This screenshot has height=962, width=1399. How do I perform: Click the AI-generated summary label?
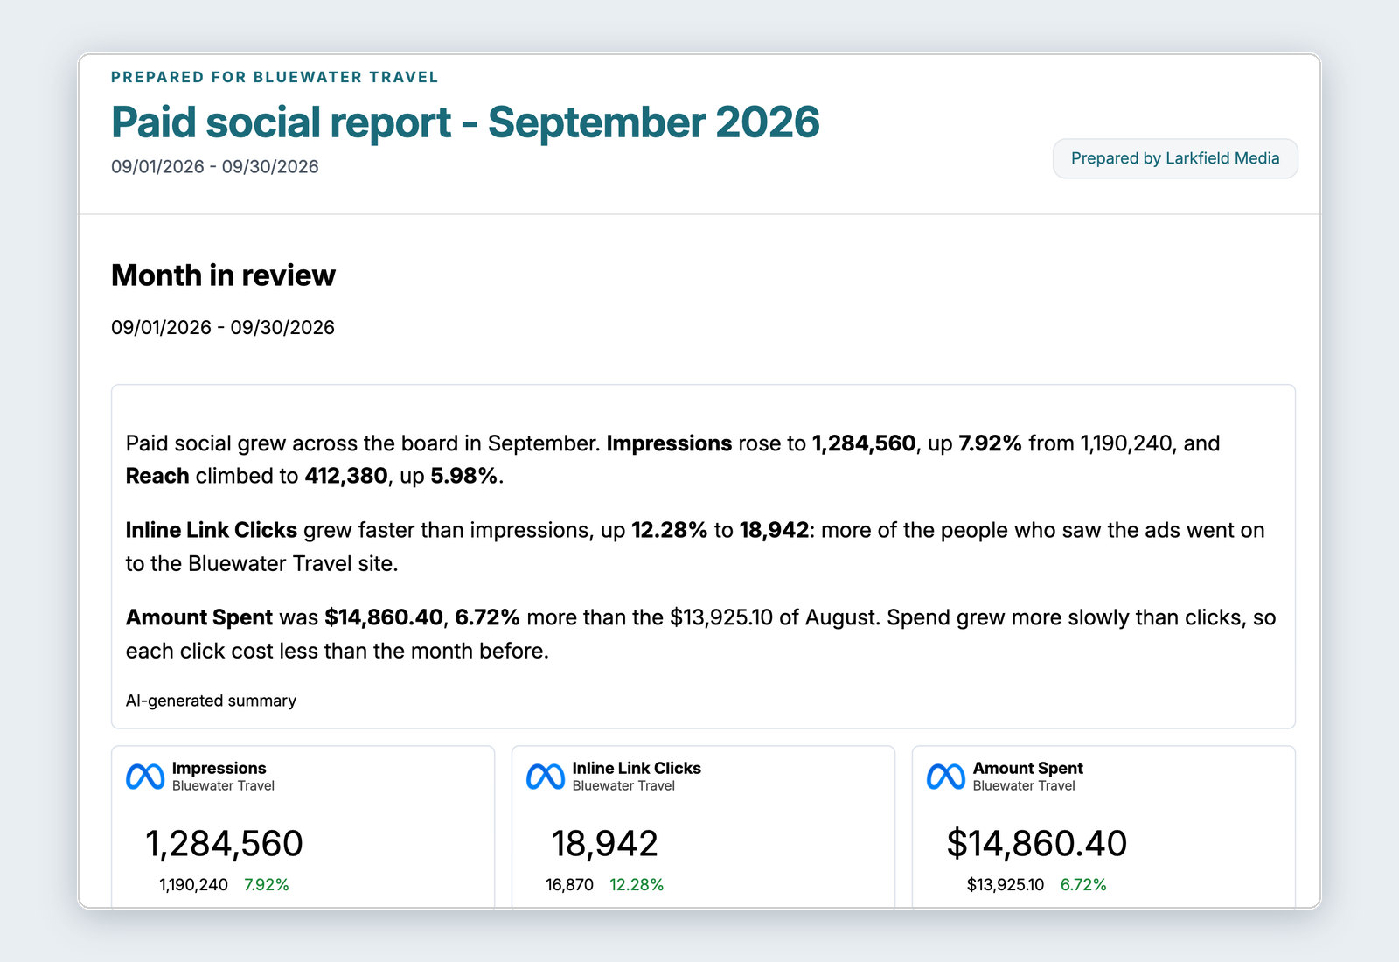[211, 701]
